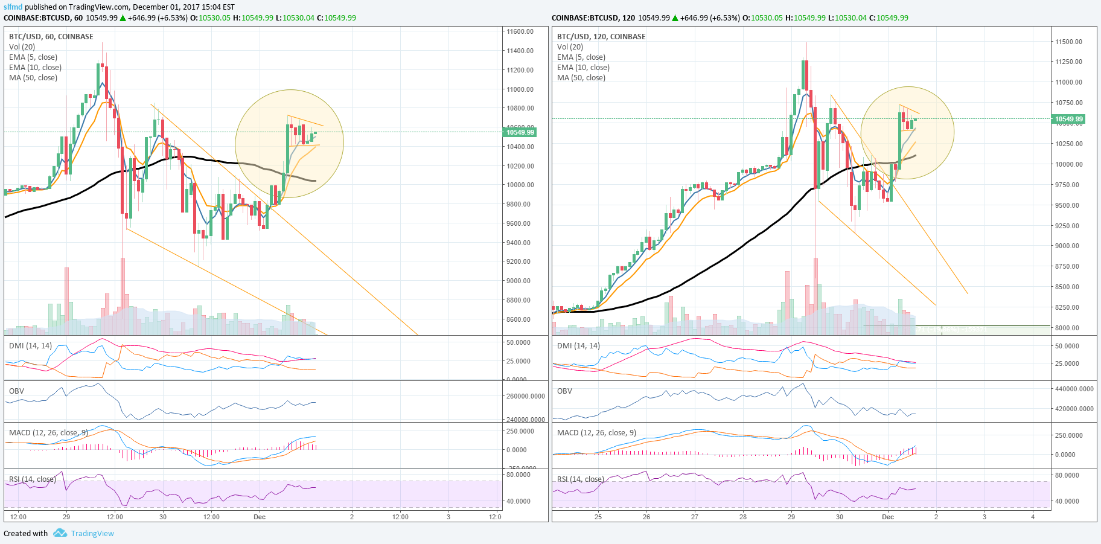This screenshot has height=544, width=1101.
Task: Click the COINBASE:BTCUSD, 60 symbol header
Action: [x=42, y=18]
